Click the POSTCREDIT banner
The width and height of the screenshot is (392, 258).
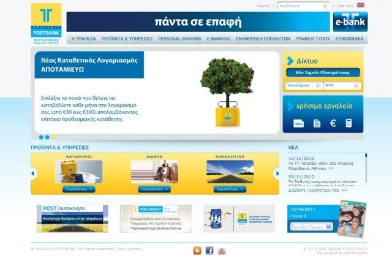coord(156,219)
